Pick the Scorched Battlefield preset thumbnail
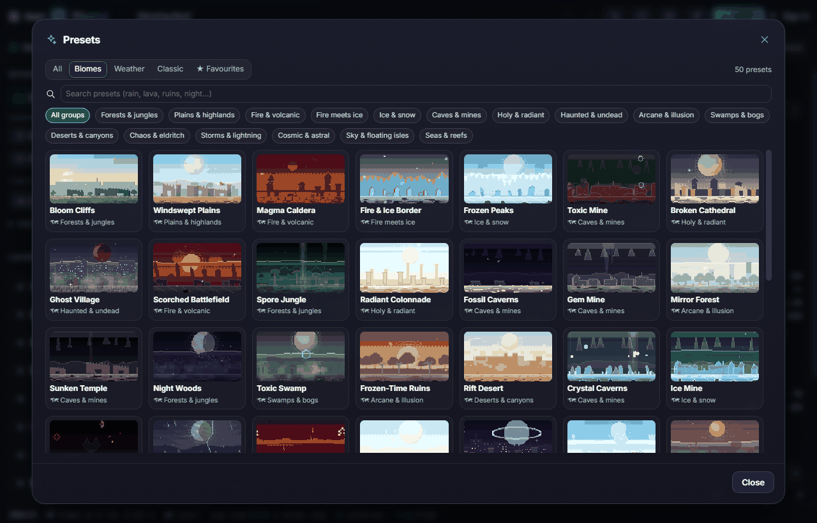817x523 pixels. 197,268
